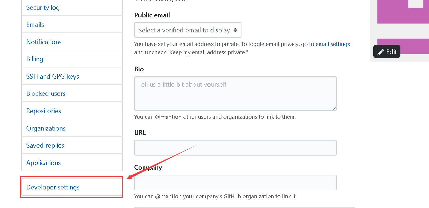Click the Company input field
Viewport: 429px width, 208px height.
pos(235,182)
